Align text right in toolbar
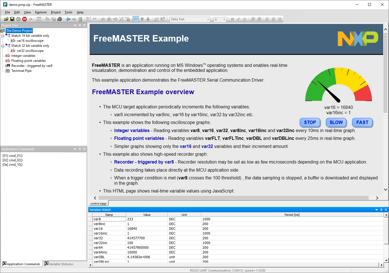This screenshot has height=273, width=389. 280,19
